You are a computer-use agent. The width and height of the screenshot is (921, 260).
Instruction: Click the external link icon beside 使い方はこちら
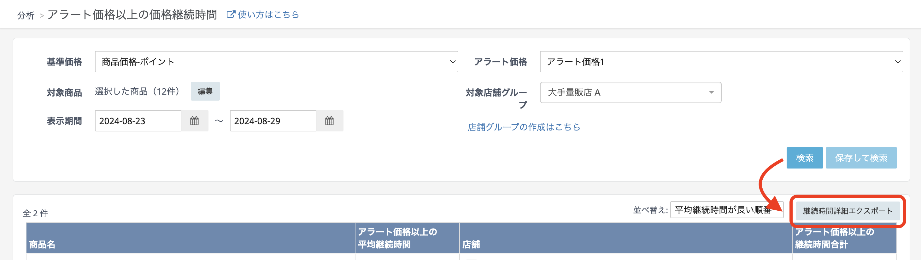coord(231,14)
